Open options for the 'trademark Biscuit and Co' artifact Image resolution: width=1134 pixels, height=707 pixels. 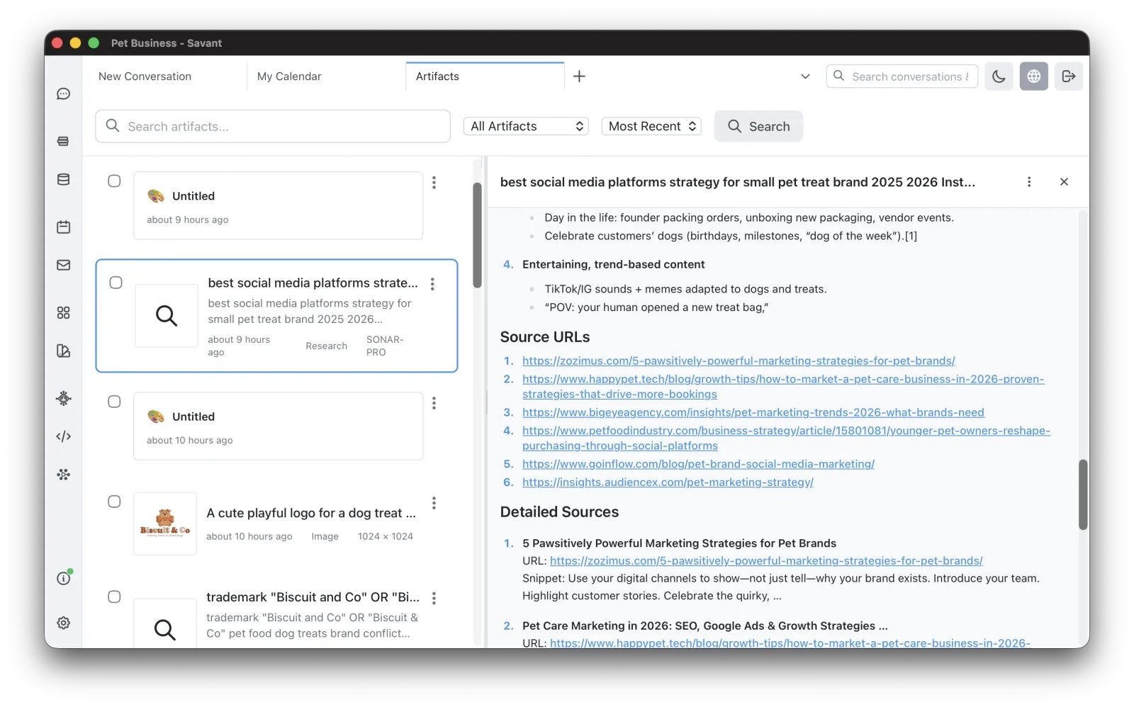(434, 598)
